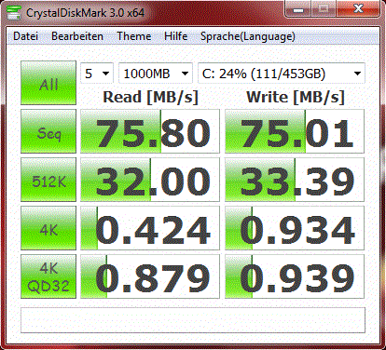Click the Write [MB/s] column header
Image resolution: width=386 pixels, height=350 pixels.
[x=296, y=97]
